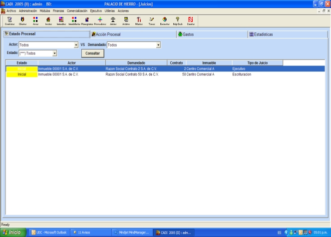
Task: Open the Comercialización menu
Action: coord(77,10)
